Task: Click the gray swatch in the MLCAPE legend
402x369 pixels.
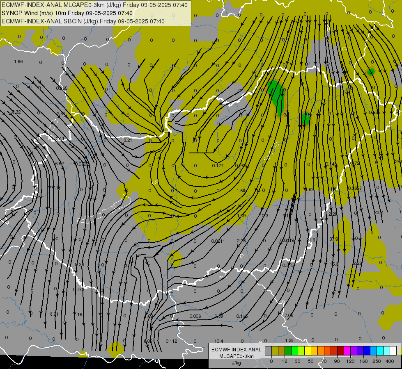Action: 269,351
